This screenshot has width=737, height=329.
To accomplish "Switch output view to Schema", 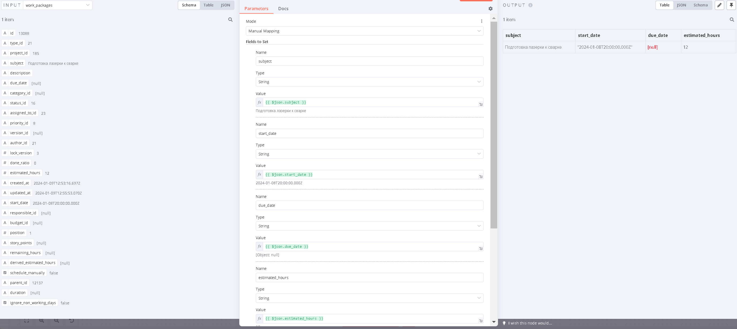I will click(x=700, y=5).
